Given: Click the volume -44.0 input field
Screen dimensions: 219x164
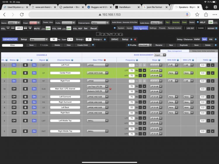Looking at the screenshot, I should click(x=19, y=28).
